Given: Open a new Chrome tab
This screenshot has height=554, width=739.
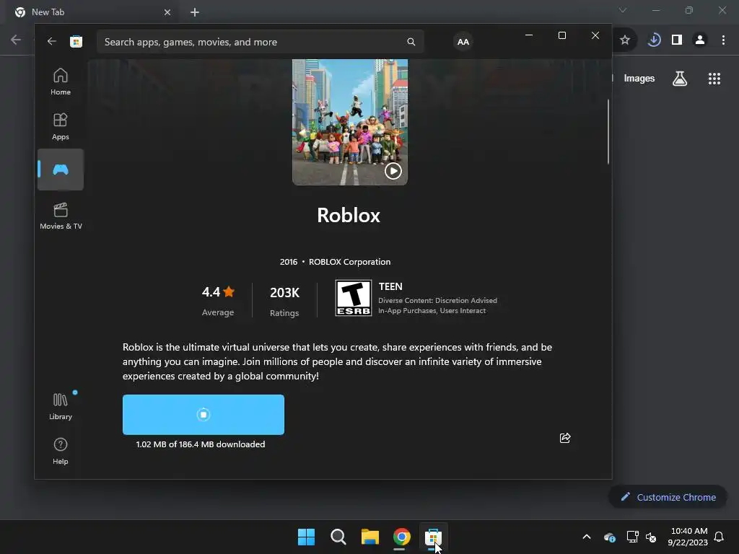Looking at the screenshot, I should pos(195,12).
